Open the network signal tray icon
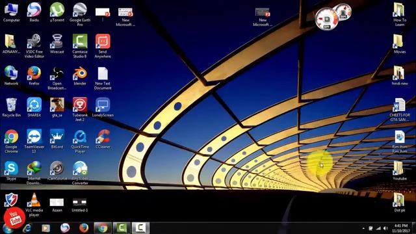This screenshot has height=234, width=416. (378, 228)
